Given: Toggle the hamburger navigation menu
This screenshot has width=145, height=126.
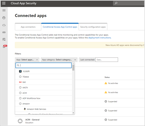Looking at the screenshot, I should tap(4, 10).
